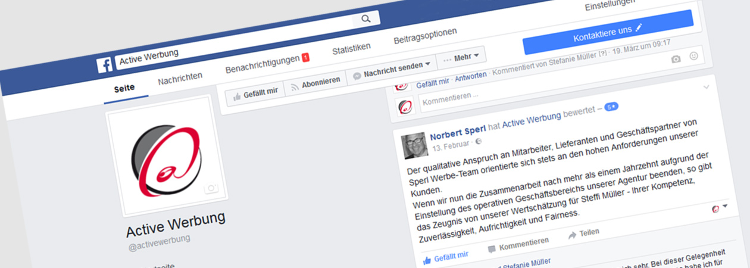Click the Kontaktiere uns button
The width and height of the screenshot is (750, 268).
tap(608, 32)
